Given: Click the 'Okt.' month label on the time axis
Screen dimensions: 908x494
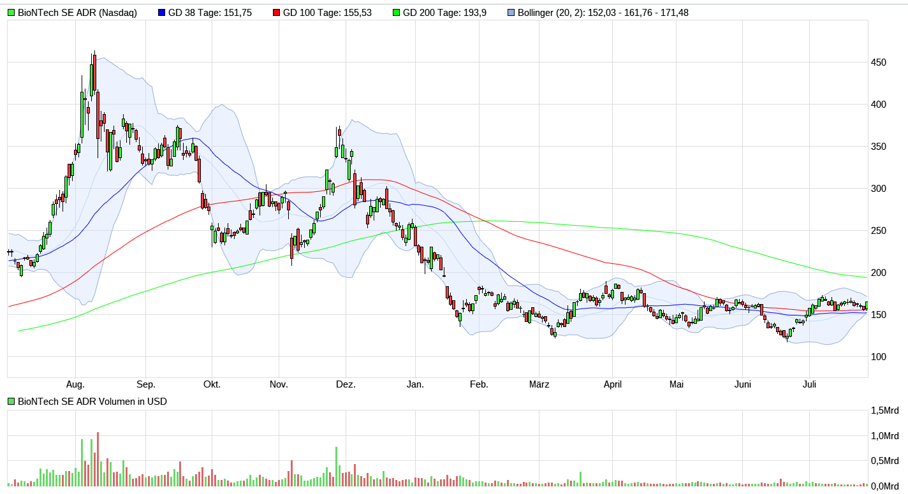Looking at the screenshot, I should pos(212,384).
